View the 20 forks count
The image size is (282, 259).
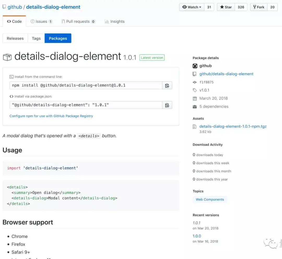(272, 7)
